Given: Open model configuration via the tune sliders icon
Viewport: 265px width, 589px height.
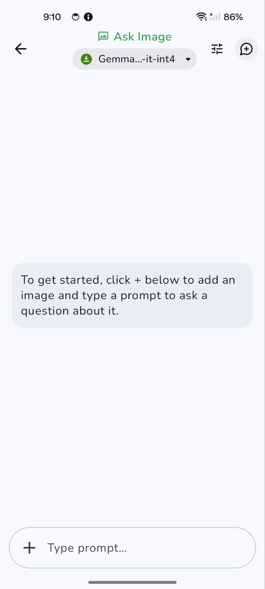Looking at the screenshot, I should pos(217,49).
